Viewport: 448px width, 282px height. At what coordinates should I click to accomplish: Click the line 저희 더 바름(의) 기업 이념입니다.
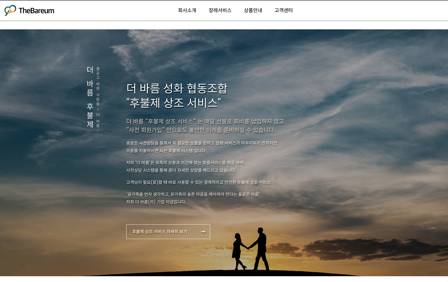156,202
